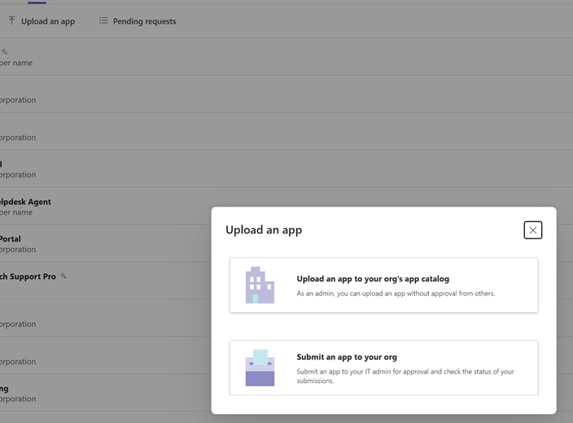Click the list icon beside Pending requests
This screenshot has width=573, height=423.
pyautogui.click(x=103, y=21)
